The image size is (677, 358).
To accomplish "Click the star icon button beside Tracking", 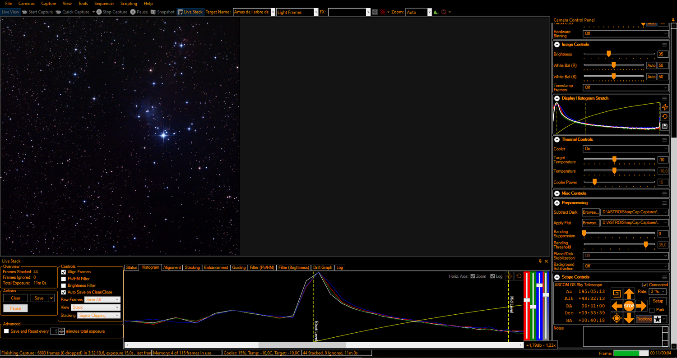I will tap(658, 319).
